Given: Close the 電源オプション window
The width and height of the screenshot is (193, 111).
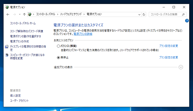Looking at the screenshot, I should pos(184,7).
